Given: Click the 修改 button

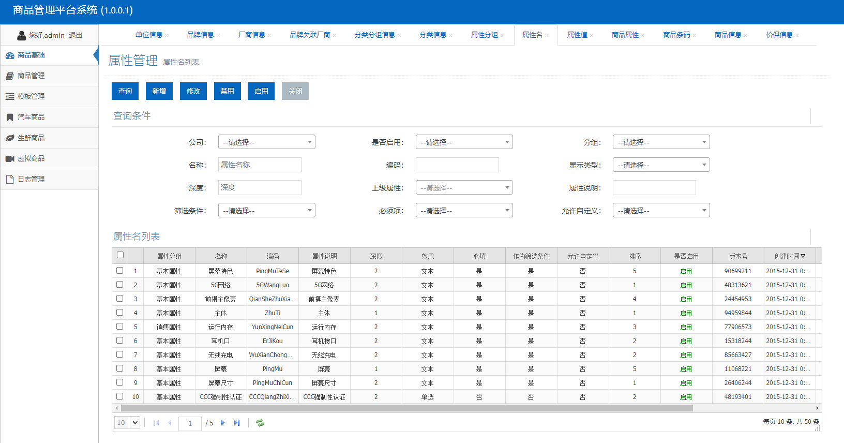Looking at the screenshot, I should click(193, 91).
